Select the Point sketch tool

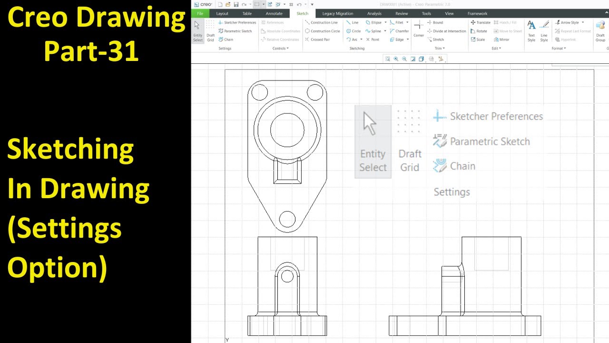[373, 40]
